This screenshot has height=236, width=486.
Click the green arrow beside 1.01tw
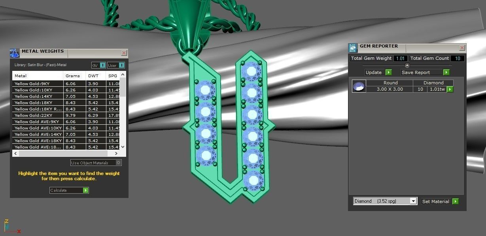450,89
